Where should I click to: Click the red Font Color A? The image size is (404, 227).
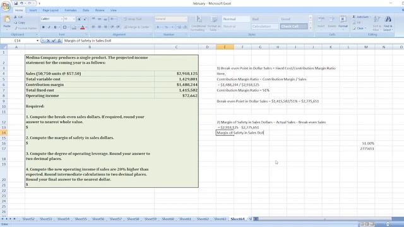83,27
